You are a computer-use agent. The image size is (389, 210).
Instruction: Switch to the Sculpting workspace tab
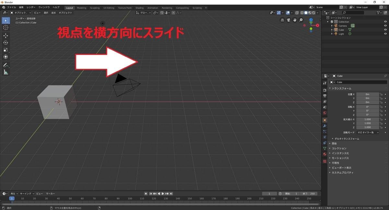tap(95, 8)
